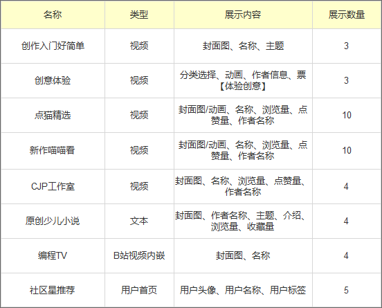Click 视频 type in 创作入门好简单 row
This screenshot has height=308, width=382.
[139, 46]
